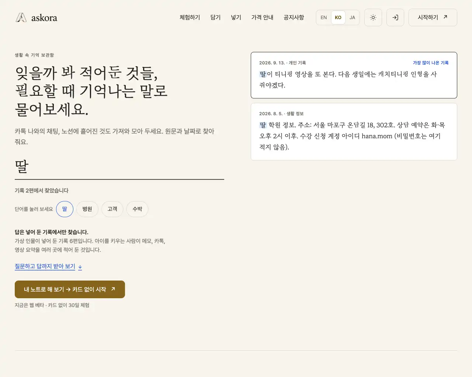
Task: Select the 고객 keyword chip
Action: click(x=112, y=209)
